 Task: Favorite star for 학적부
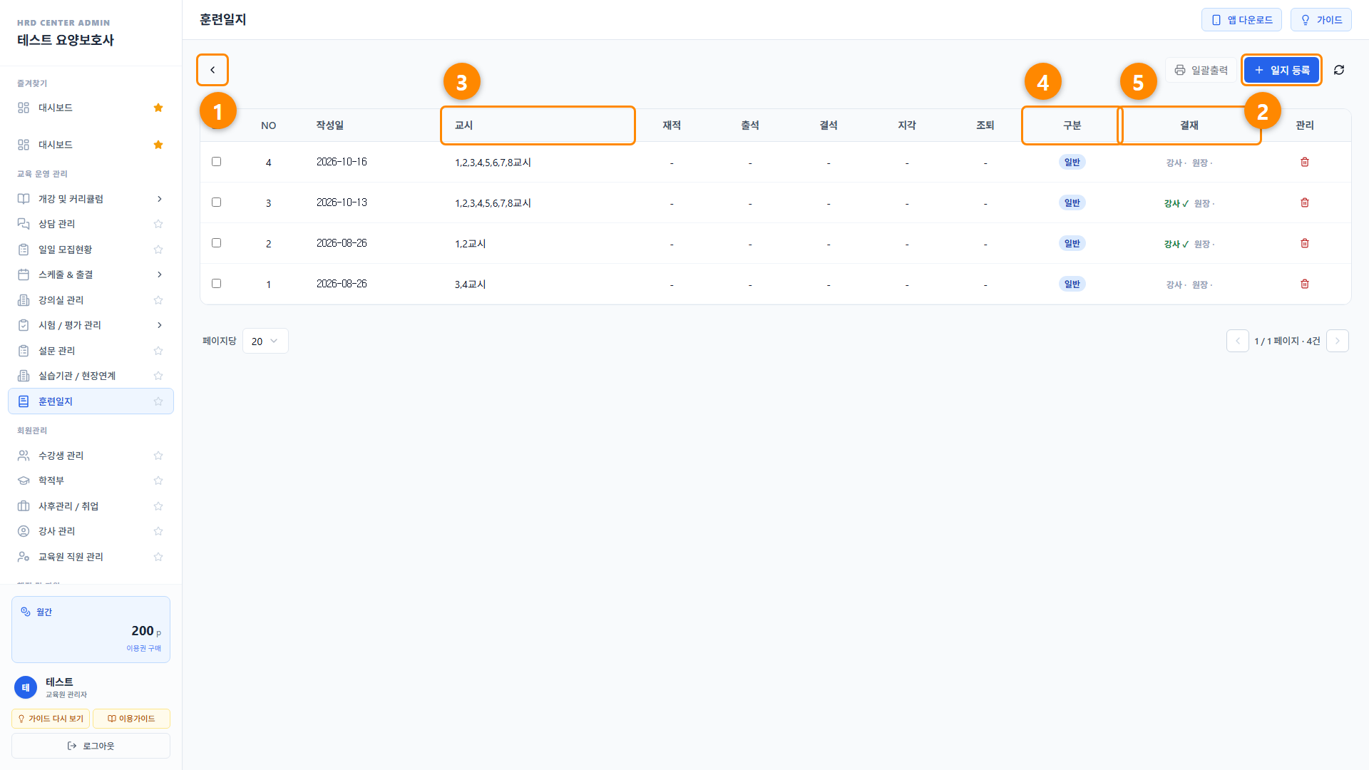(158, 481)
